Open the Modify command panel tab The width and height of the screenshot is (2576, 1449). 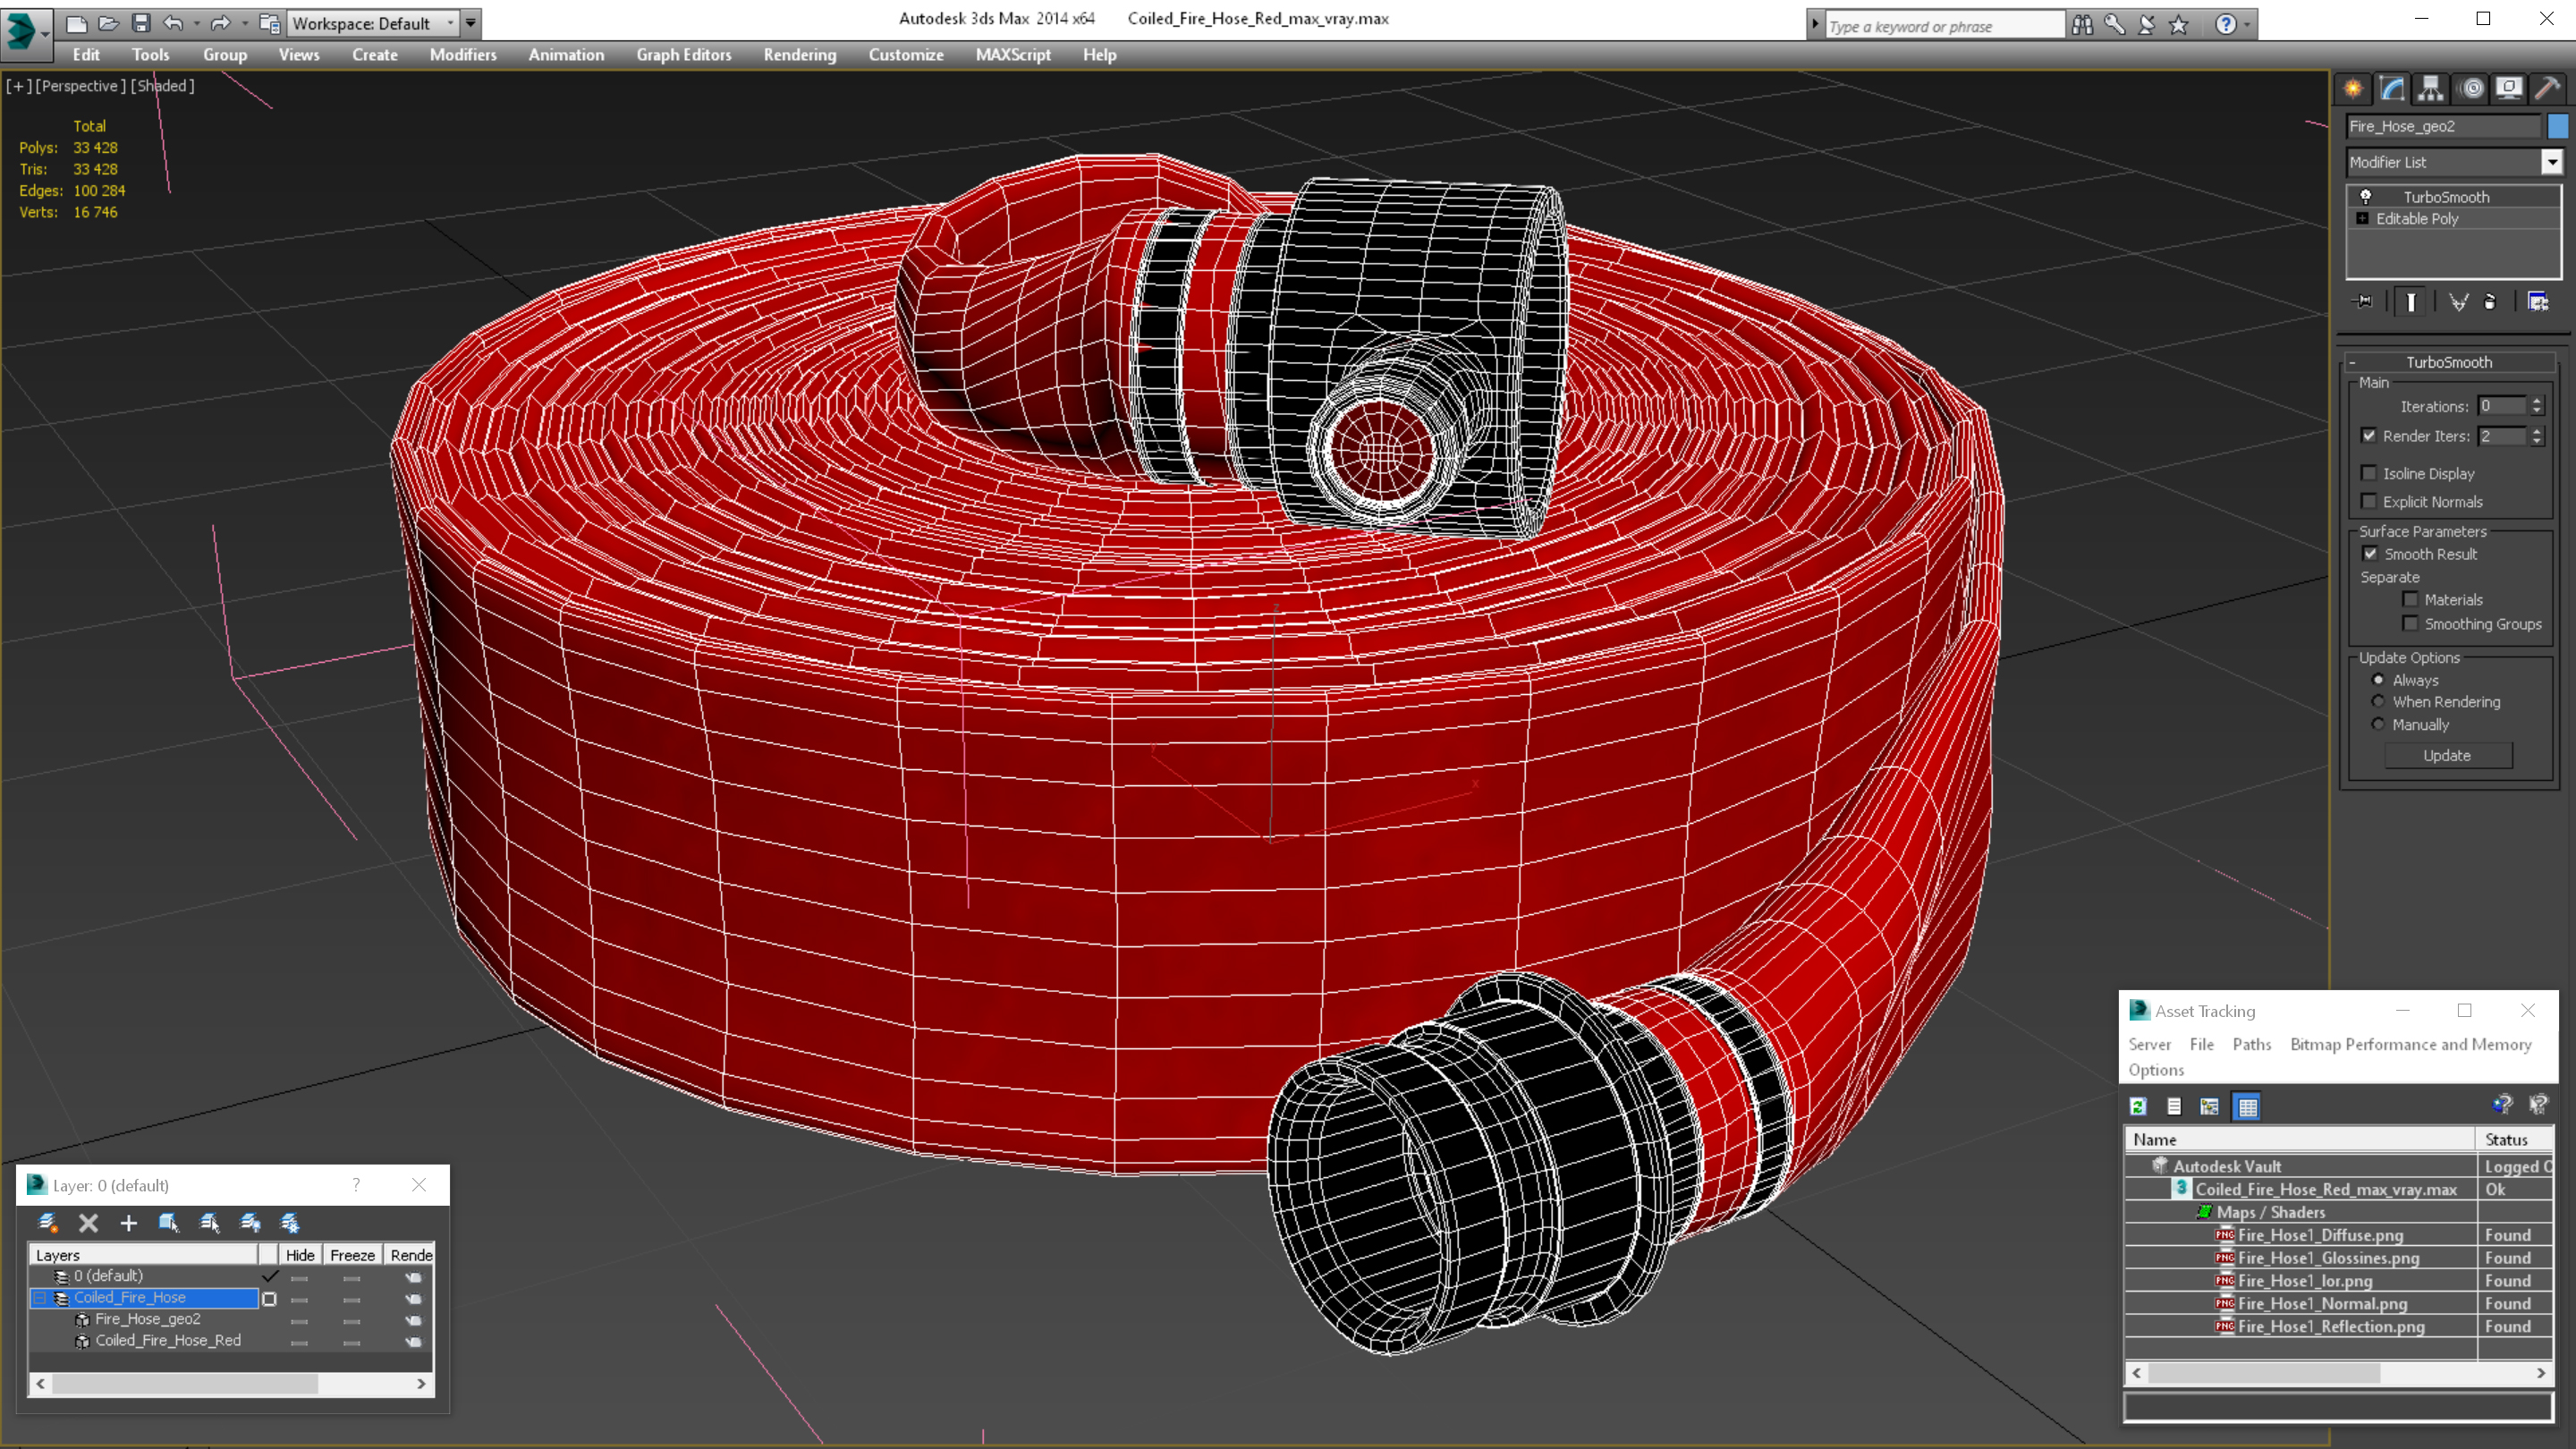[x=2392, y=89]
